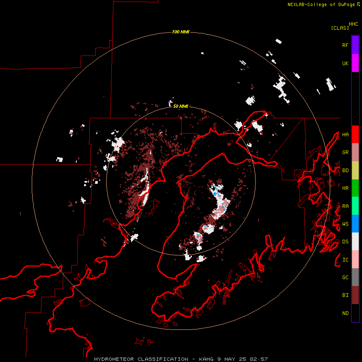Image resolution: width=362 pixels, height=362 pixels.
Task: Click the BI brown legend swatch
Action: click(x=355, y=295)
